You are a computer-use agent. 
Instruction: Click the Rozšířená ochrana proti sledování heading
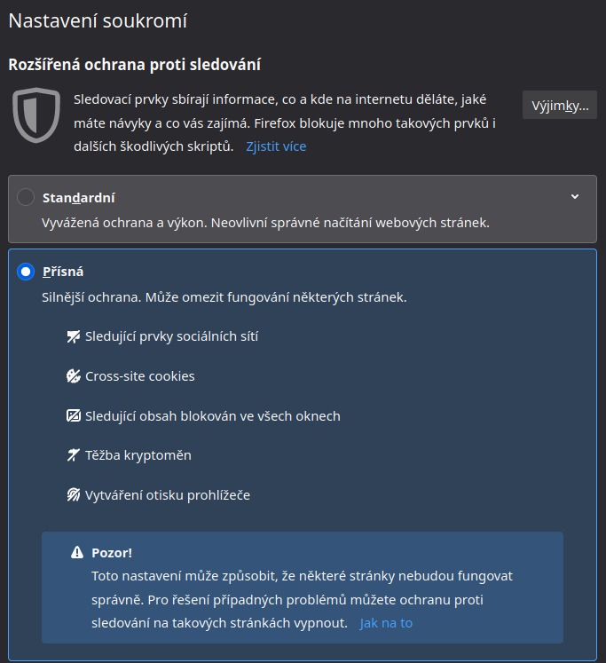tap(134, 65)
